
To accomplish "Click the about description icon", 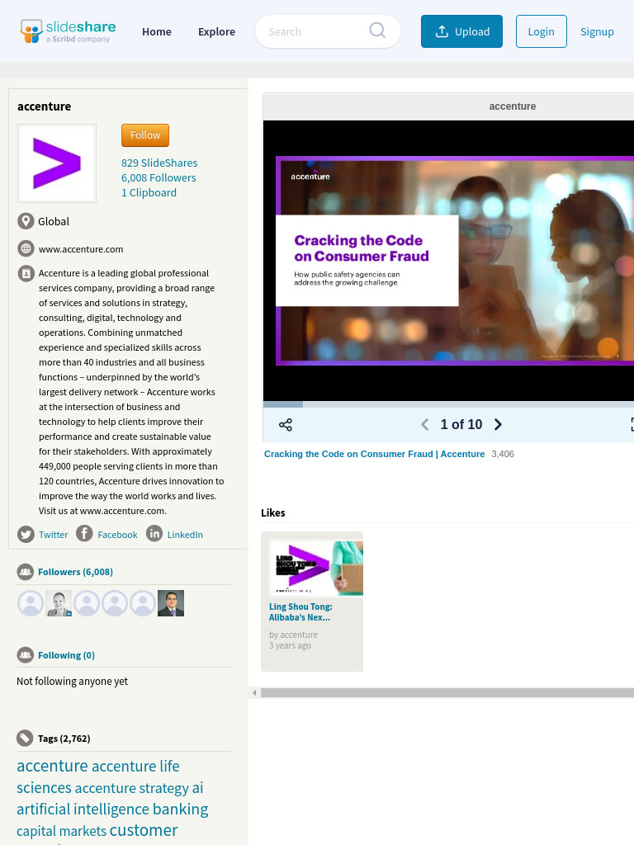I will click(26, 274).
